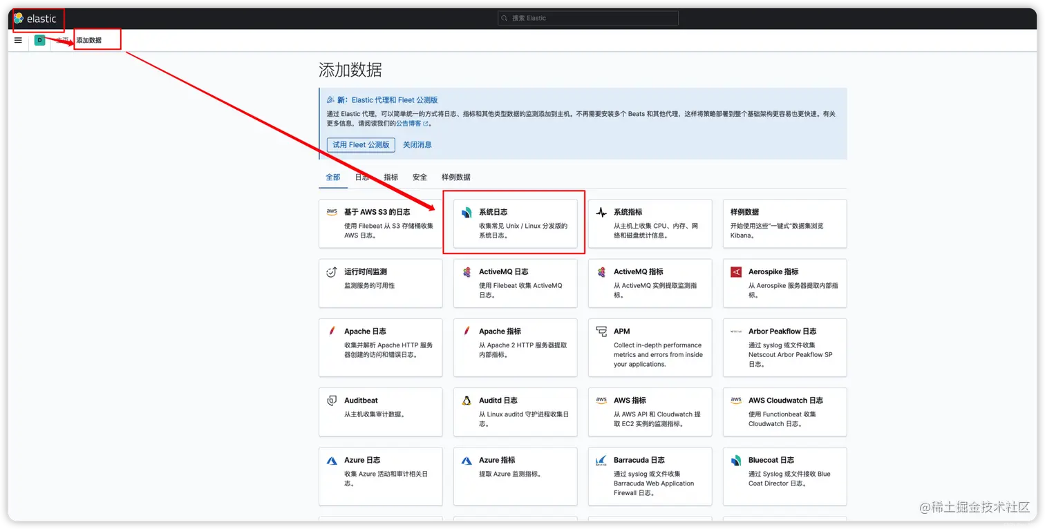Focus the 搜索 Elastic search field
The width and height of the screenshot is (1045, 529).
[x=588, y=19]
